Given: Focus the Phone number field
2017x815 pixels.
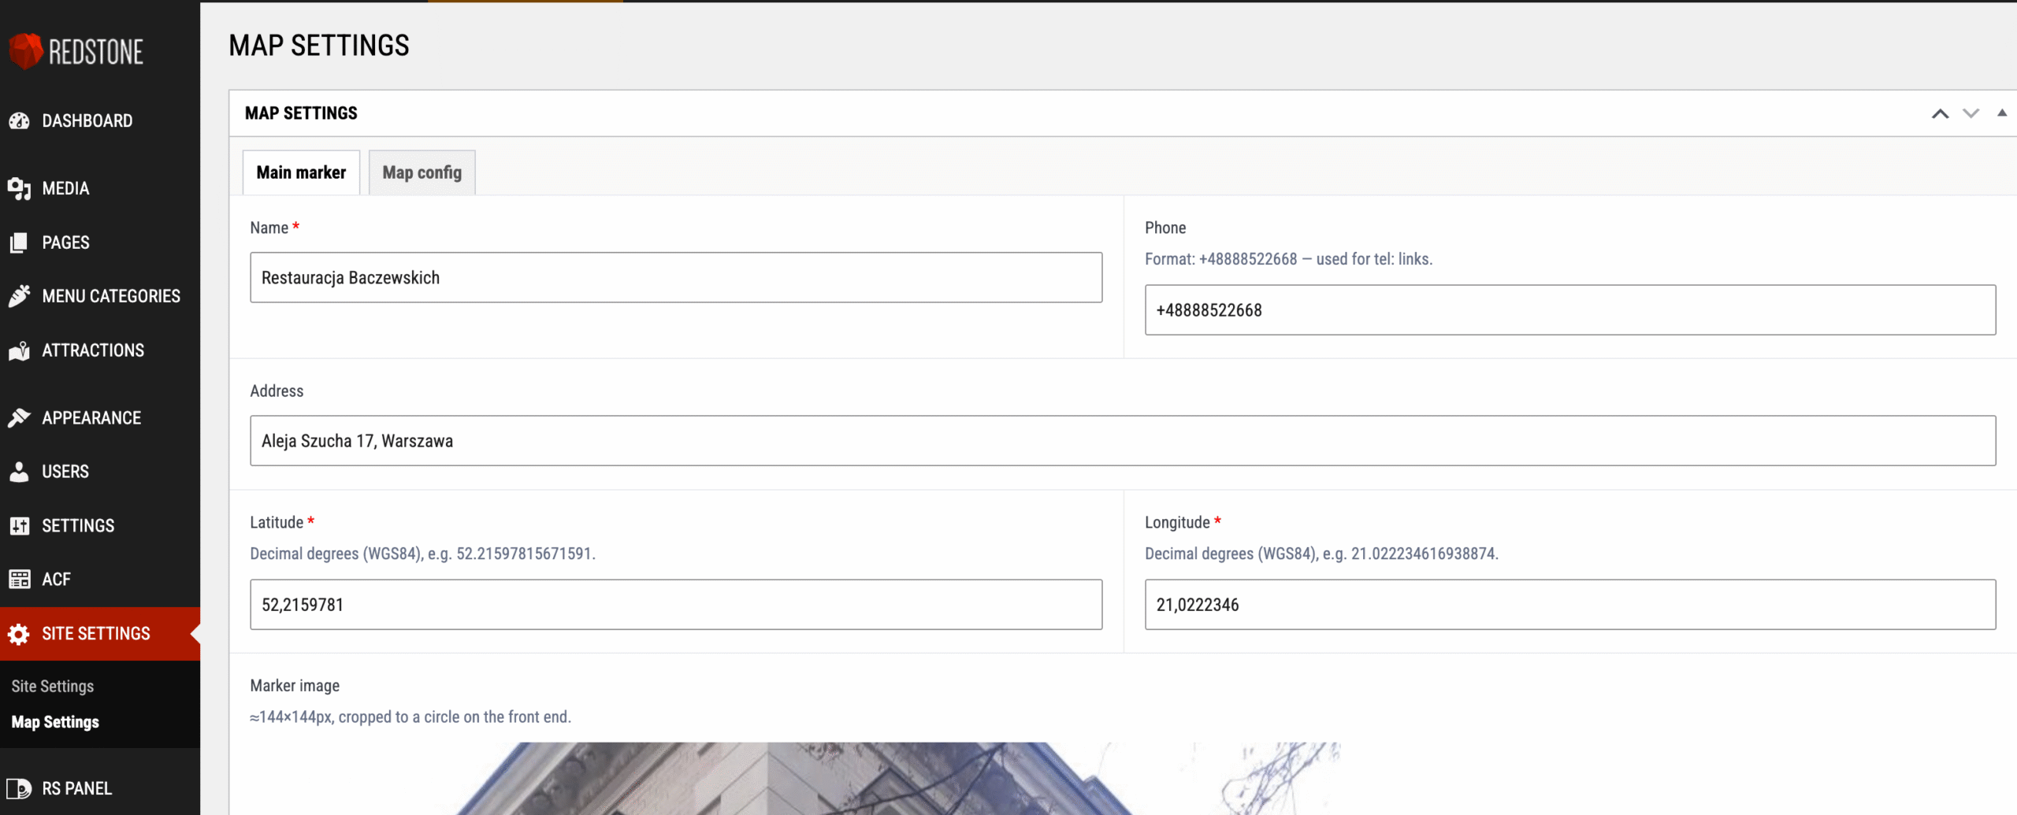Looking at the screenshot, I should coord(1569,310).
